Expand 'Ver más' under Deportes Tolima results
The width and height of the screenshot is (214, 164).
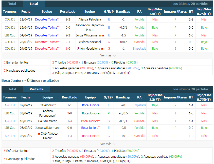[108, 55]
